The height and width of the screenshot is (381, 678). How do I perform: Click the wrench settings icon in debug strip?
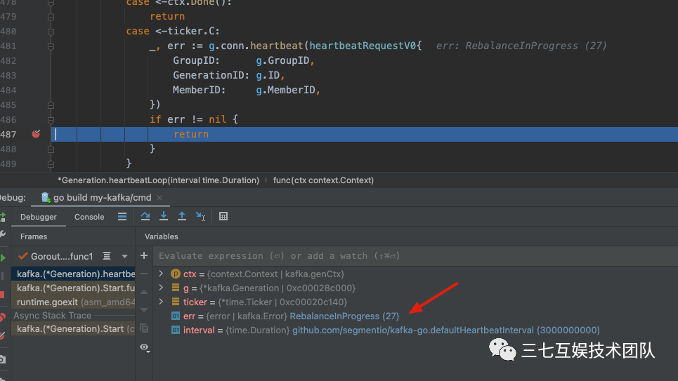[2, 234]
